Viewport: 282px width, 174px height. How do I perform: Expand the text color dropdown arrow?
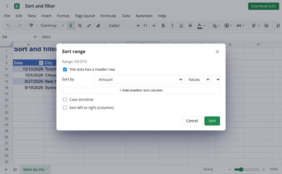pos(204,25)
